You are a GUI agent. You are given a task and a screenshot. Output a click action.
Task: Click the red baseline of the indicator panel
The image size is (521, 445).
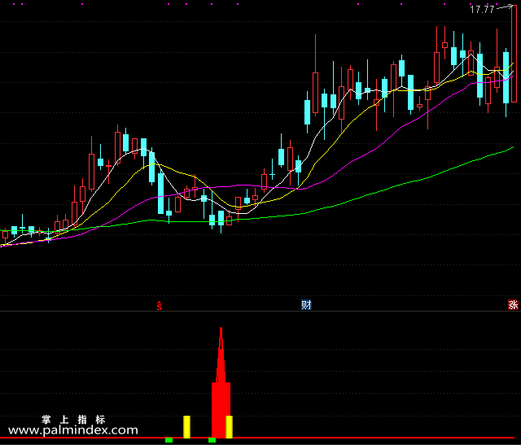pyautogui.click(x=257, y=438)
